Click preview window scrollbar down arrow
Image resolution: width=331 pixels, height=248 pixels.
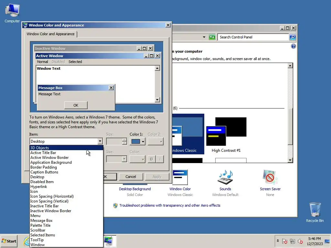(157, 99)
